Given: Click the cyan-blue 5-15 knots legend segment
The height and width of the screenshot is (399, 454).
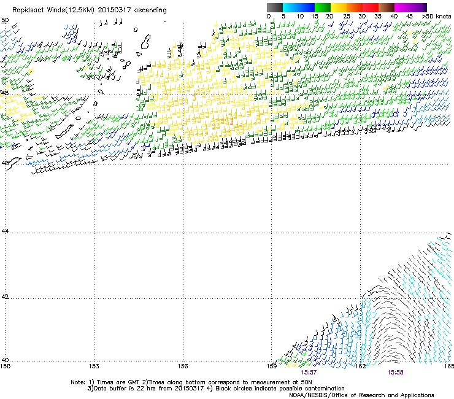Looking at the screenshot, I should [x=299, y=7].
